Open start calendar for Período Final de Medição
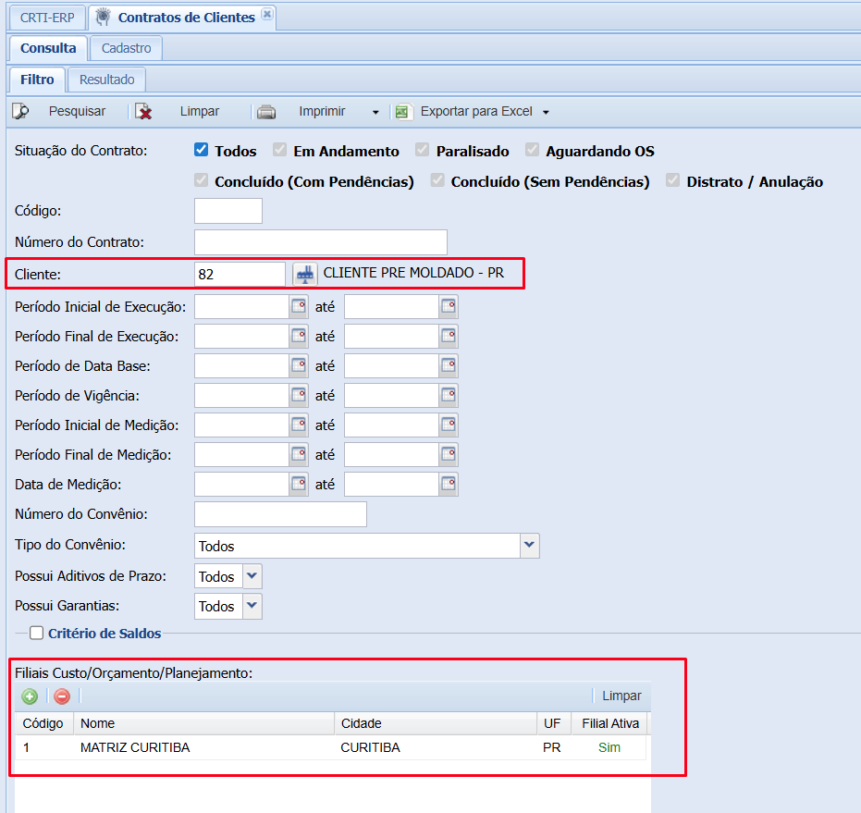861x813 pixels. (299, 455)
